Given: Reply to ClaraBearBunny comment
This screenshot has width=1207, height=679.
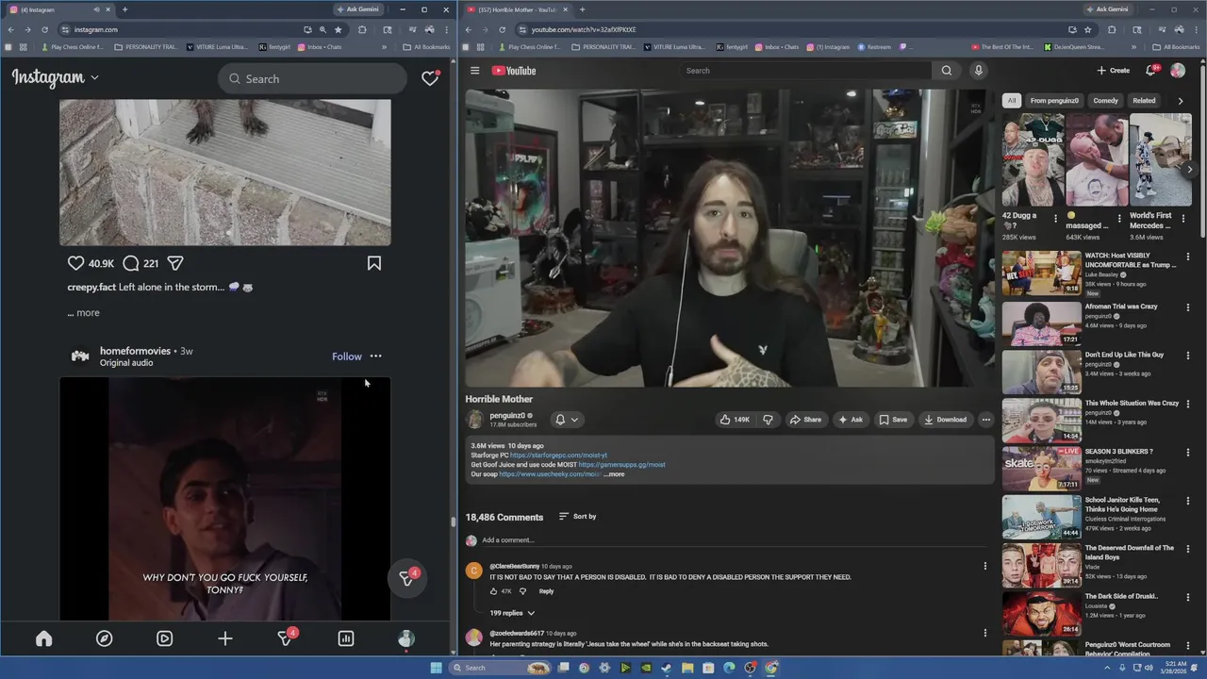Looking at the screenshot, I should [547, 591].
